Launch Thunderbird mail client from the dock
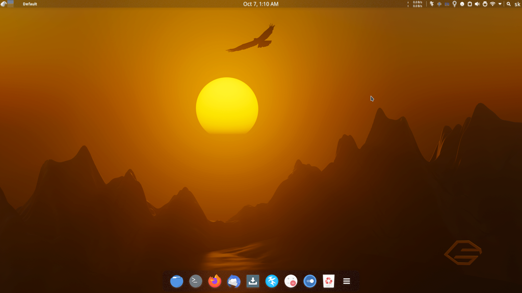The width and height of the screenshot is (522, 293). click(234, 281)
